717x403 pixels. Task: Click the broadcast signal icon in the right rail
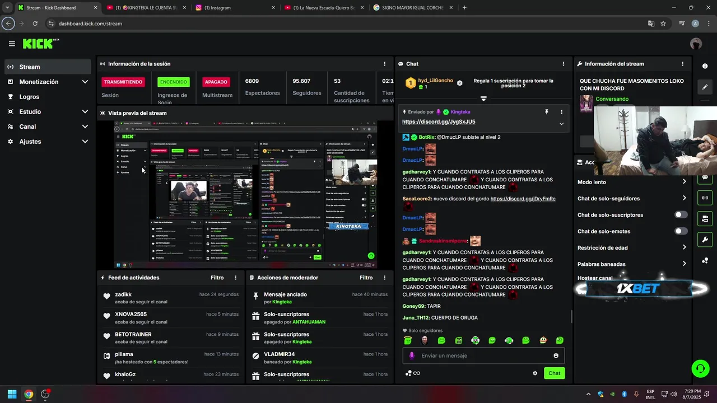705,198
